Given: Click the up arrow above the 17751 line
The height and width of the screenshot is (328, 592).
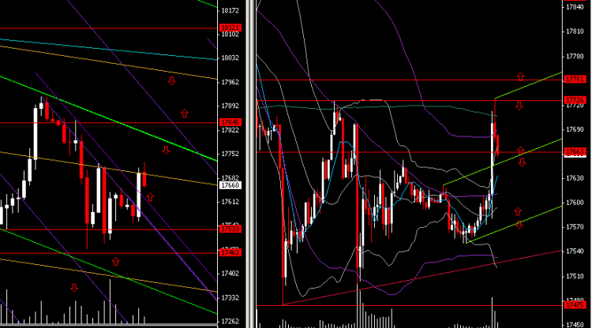Looking at the screenshot, I should point(521,76).
